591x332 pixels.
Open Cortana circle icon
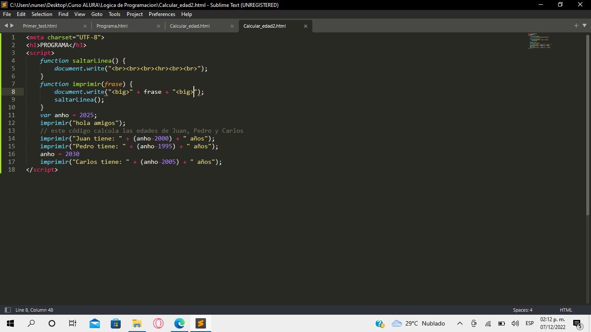(x=52, y=323)
